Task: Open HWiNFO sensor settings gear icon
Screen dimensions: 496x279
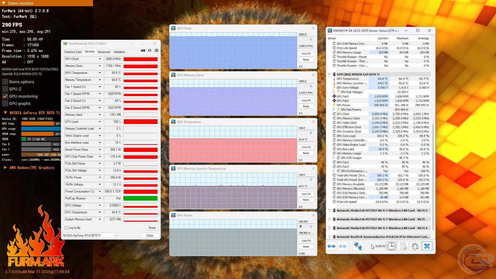Action: [x=415, y=246]
